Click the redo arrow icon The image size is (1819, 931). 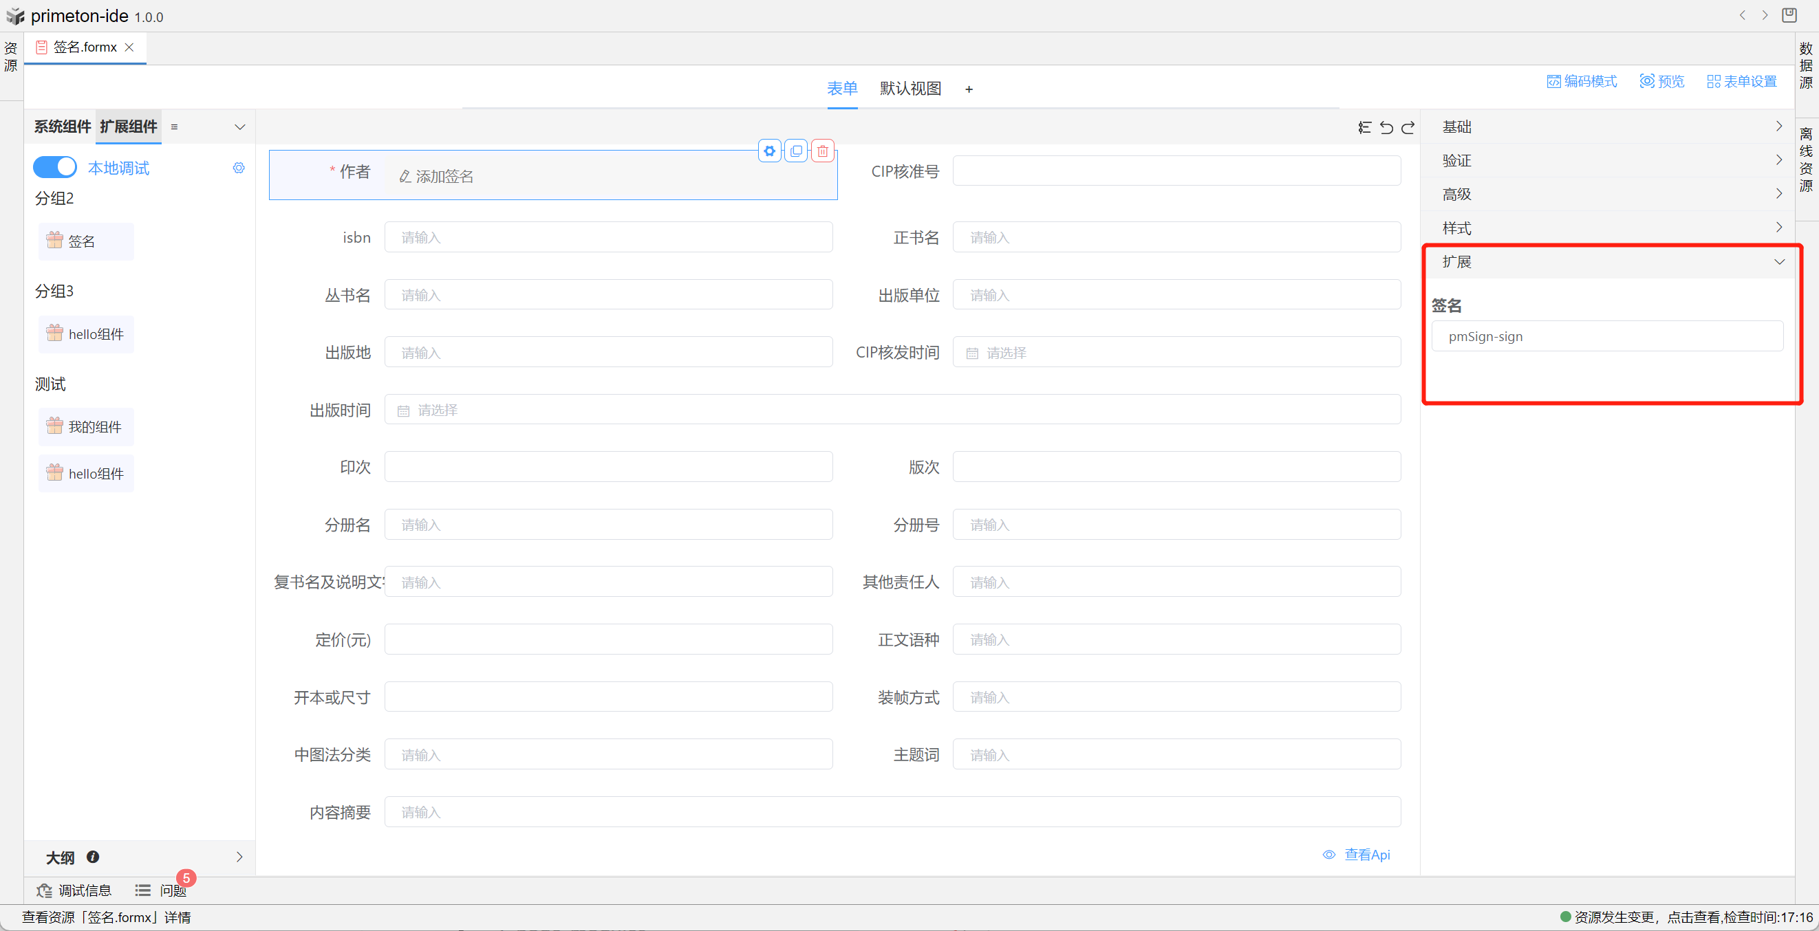coord(1408,127)
